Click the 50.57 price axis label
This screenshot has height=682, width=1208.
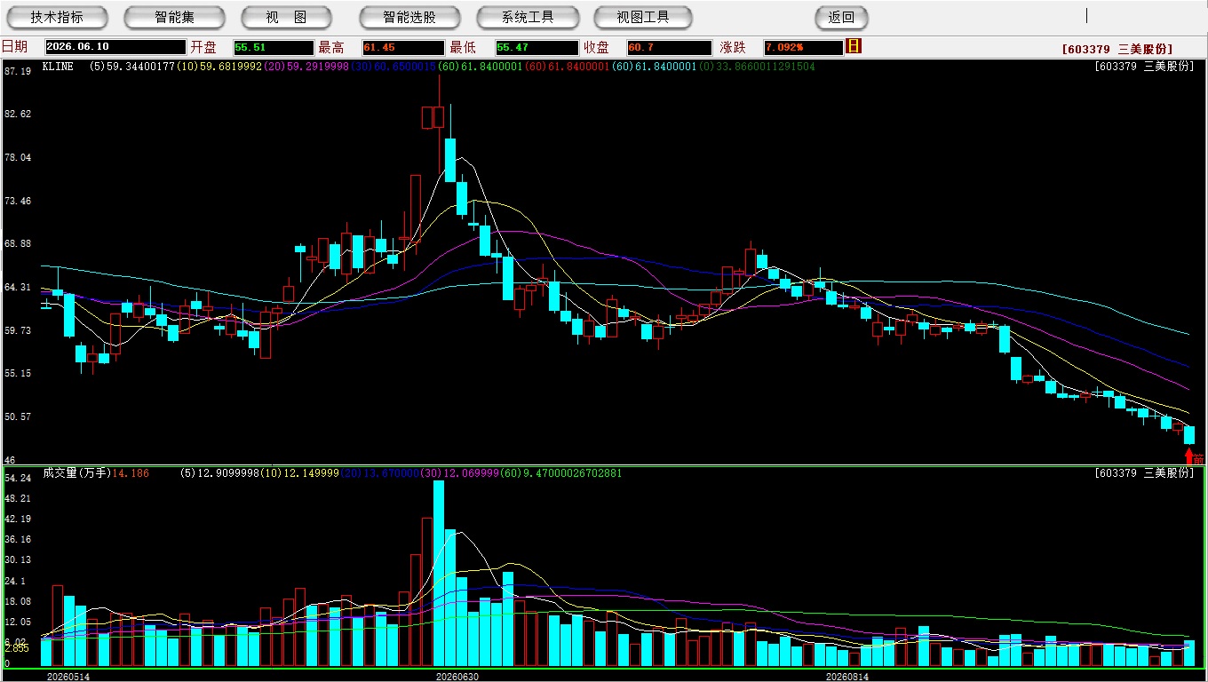(18, 416)
